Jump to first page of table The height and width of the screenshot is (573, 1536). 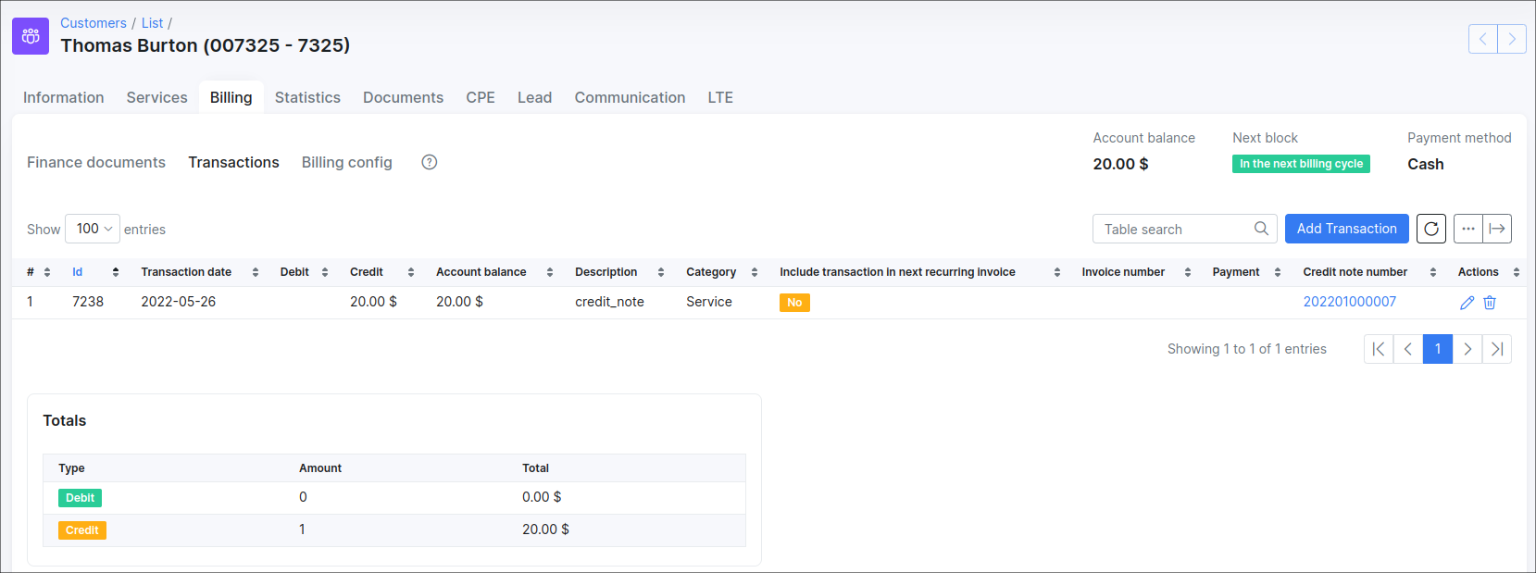1379,349
